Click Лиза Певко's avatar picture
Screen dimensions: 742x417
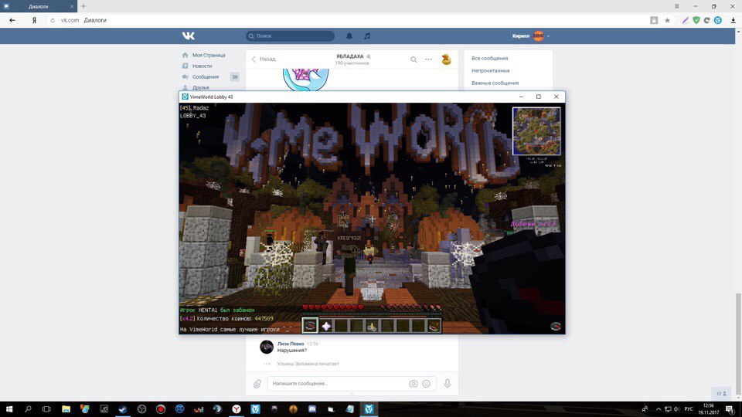(267, 347)
